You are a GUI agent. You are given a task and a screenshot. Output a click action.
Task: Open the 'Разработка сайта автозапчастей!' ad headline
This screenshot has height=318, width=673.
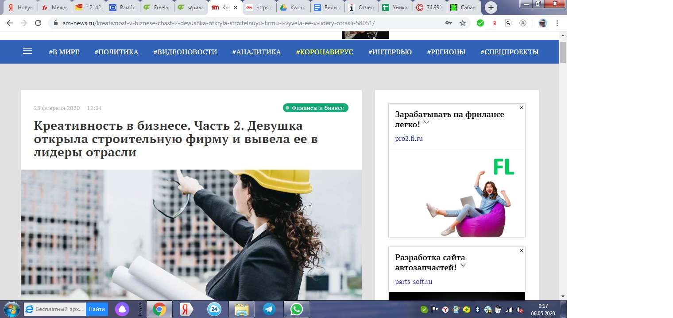click(430, 261)
